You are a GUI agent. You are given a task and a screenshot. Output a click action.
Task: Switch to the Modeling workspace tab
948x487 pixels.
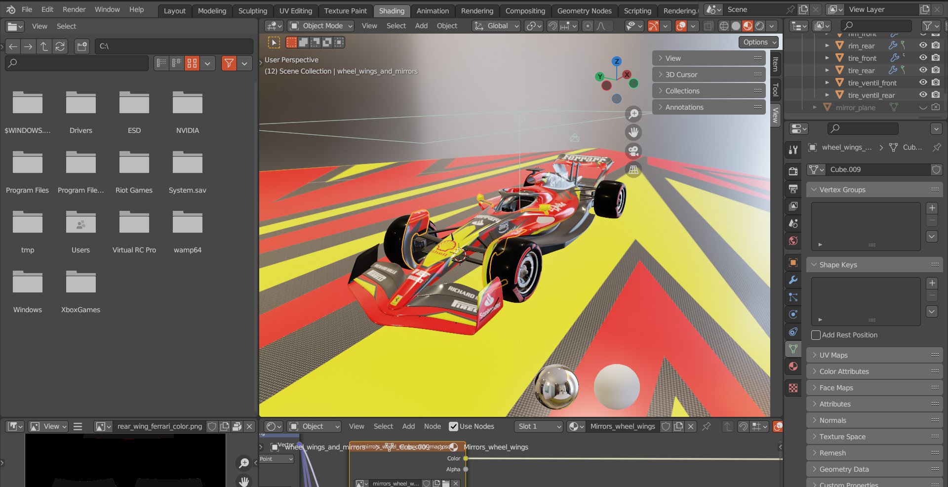click(x=212, y=11)
